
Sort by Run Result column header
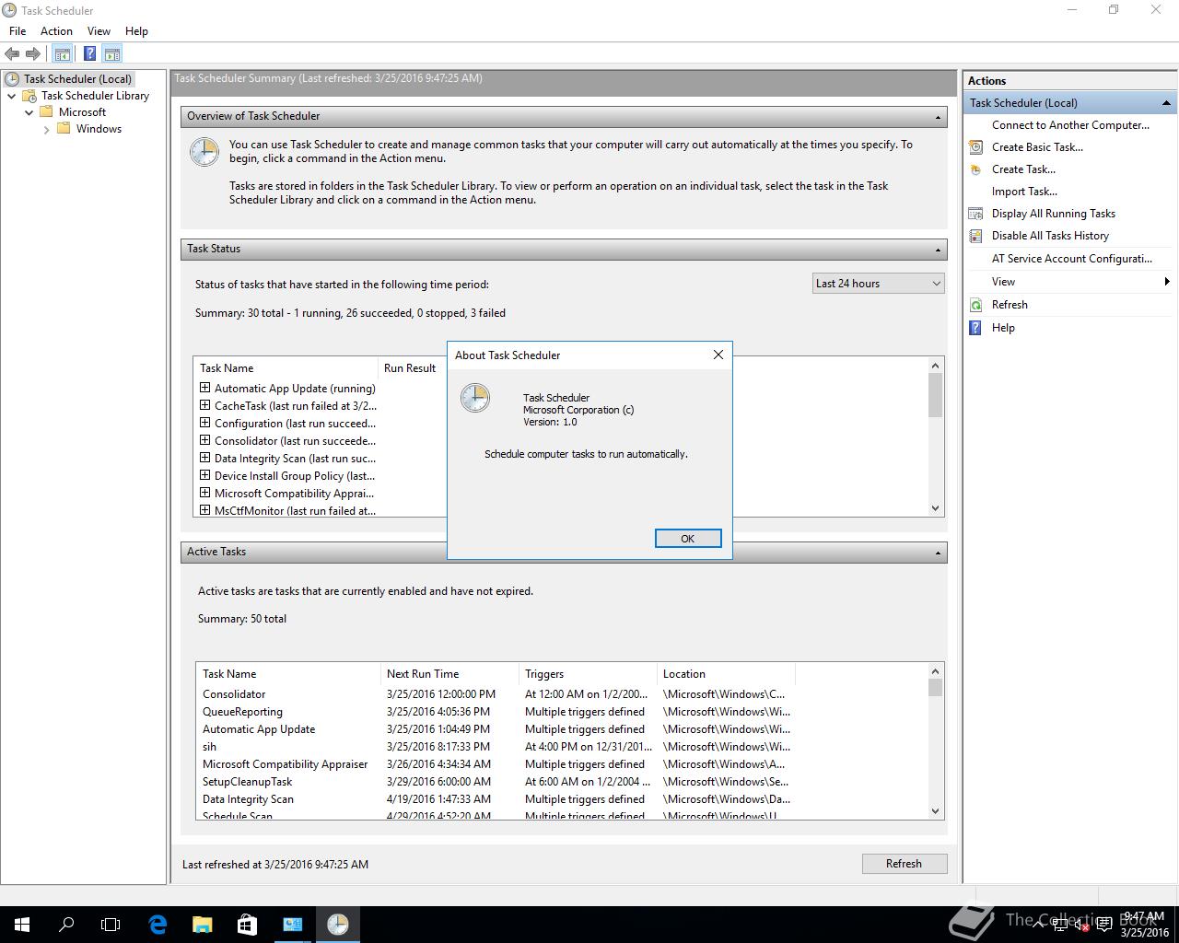click(412, 368)
